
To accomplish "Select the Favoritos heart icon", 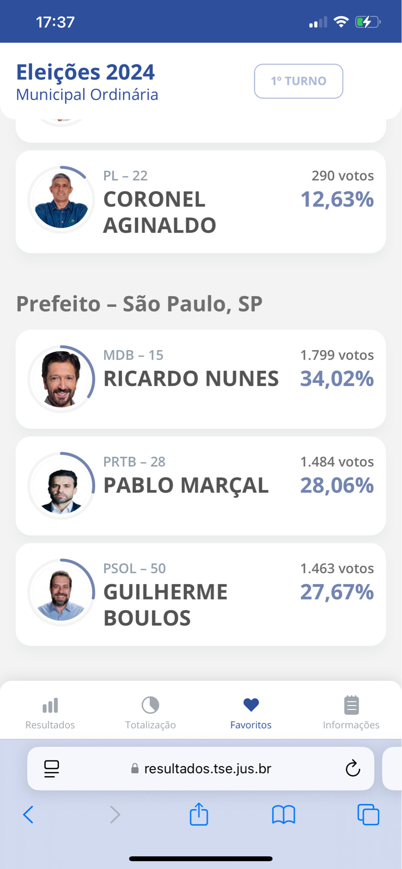I will (x=251, y=705).
